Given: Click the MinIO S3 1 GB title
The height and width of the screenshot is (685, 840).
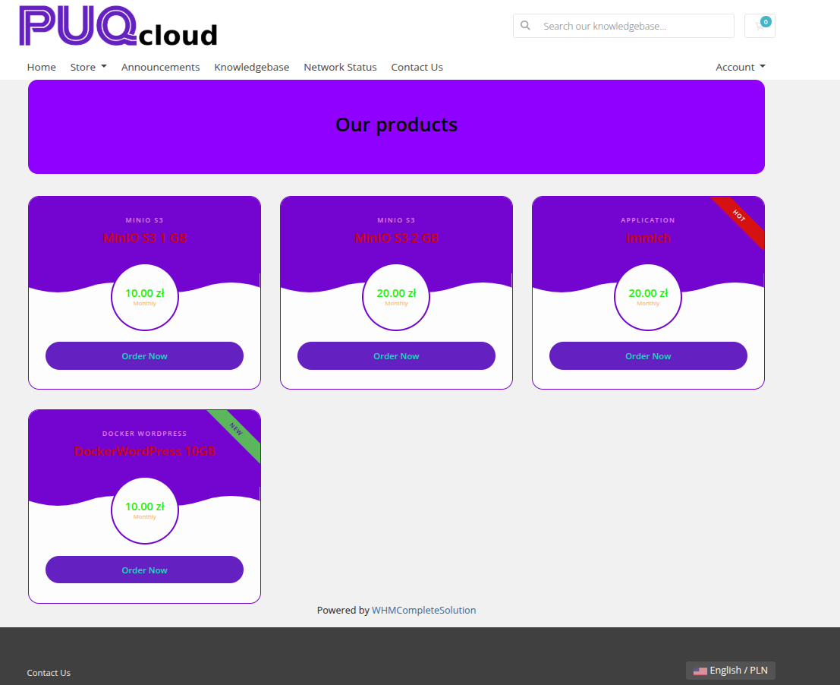Looking at the screenshot, I should (x=145, y=238).
